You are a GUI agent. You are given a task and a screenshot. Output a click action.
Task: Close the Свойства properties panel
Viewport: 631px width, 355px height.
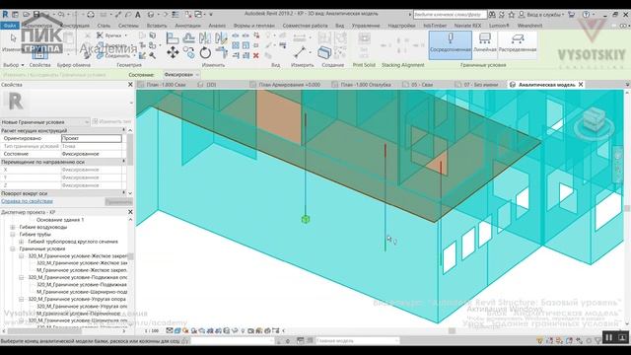pyautogui.click(x=130, y=85)
